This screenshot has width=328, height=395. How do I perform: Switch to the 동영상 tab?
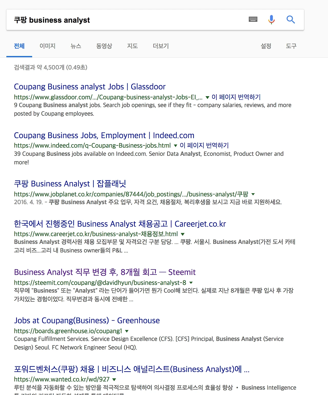[x=104, y=46]
